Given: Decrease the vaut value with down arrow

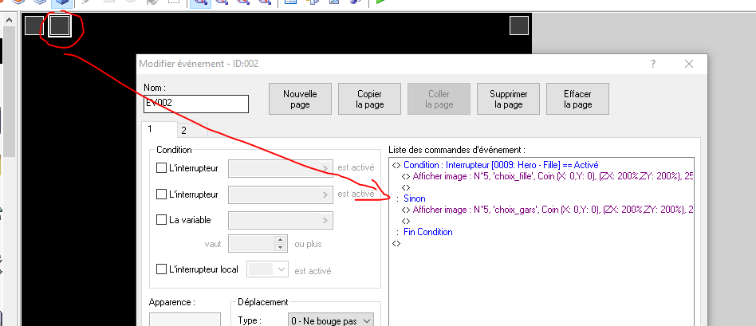Looking at the screenshot, I should pyautogui.click(x=280, y=247).
